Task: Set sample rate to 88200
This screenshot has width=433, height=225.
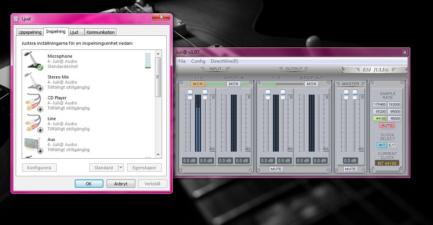Action: (x=380, y=112)
